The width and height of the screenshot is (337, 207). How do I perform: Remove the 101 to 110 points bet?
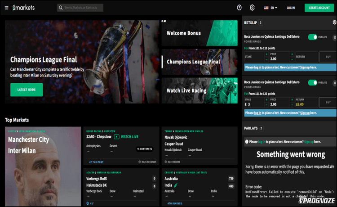click(x=335, y=37)
